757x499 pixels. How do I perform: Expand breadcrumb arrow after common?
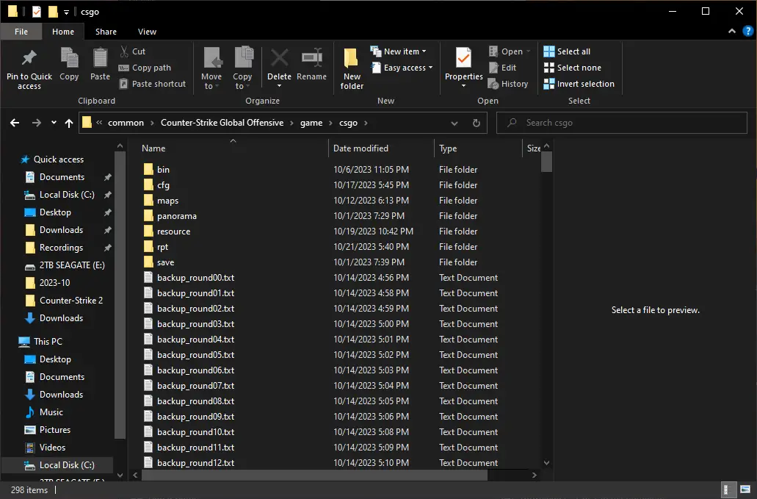(152, 123)
